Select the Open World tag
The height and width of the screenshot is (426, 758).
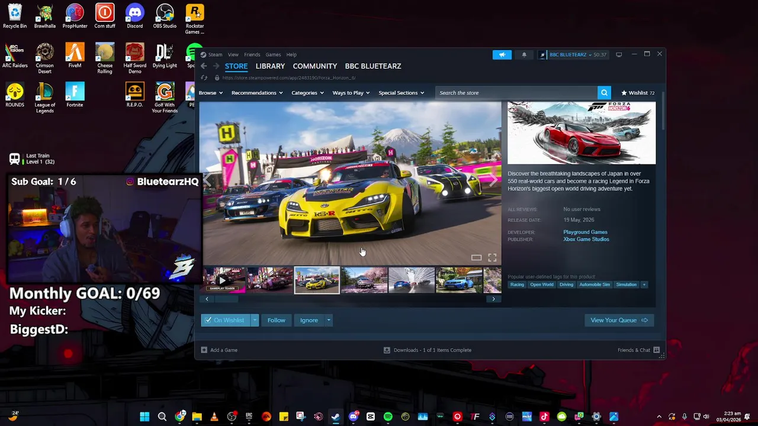coord(542,285)
